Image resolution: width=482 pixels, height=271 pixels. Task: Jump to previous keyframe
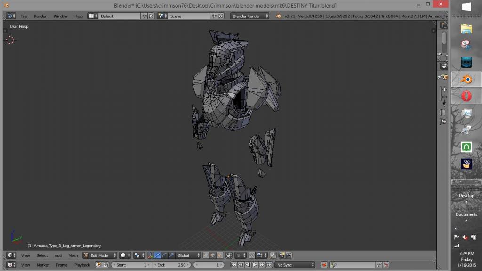[241, 265]
